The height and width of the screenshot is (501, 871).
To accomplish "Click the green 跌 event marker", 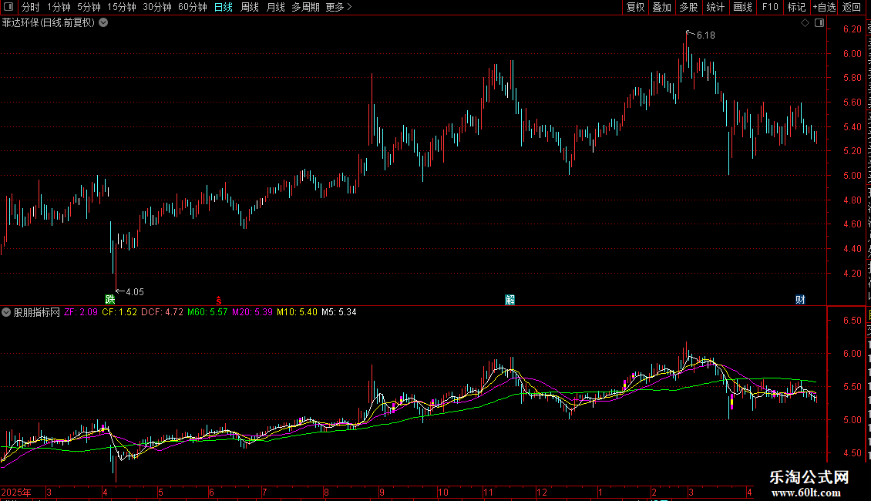I will (x=110, y=299).
